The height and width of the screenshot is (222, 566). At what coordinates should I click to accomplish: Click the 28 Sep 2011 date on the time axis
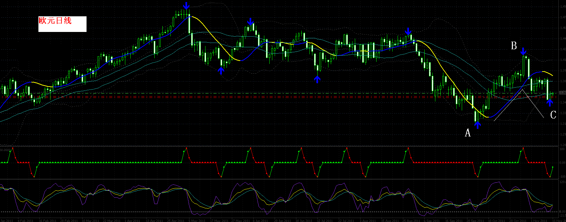click(x=475, y=220)
